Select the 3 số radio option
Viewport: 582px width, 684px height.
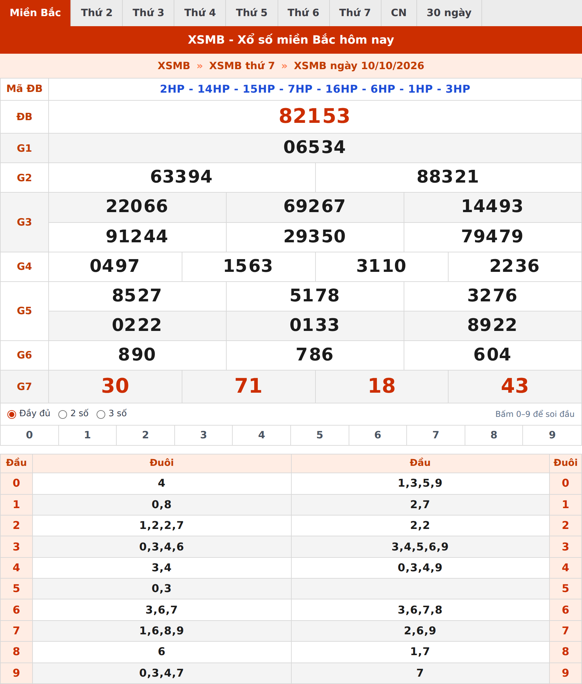tap(101, 414)
